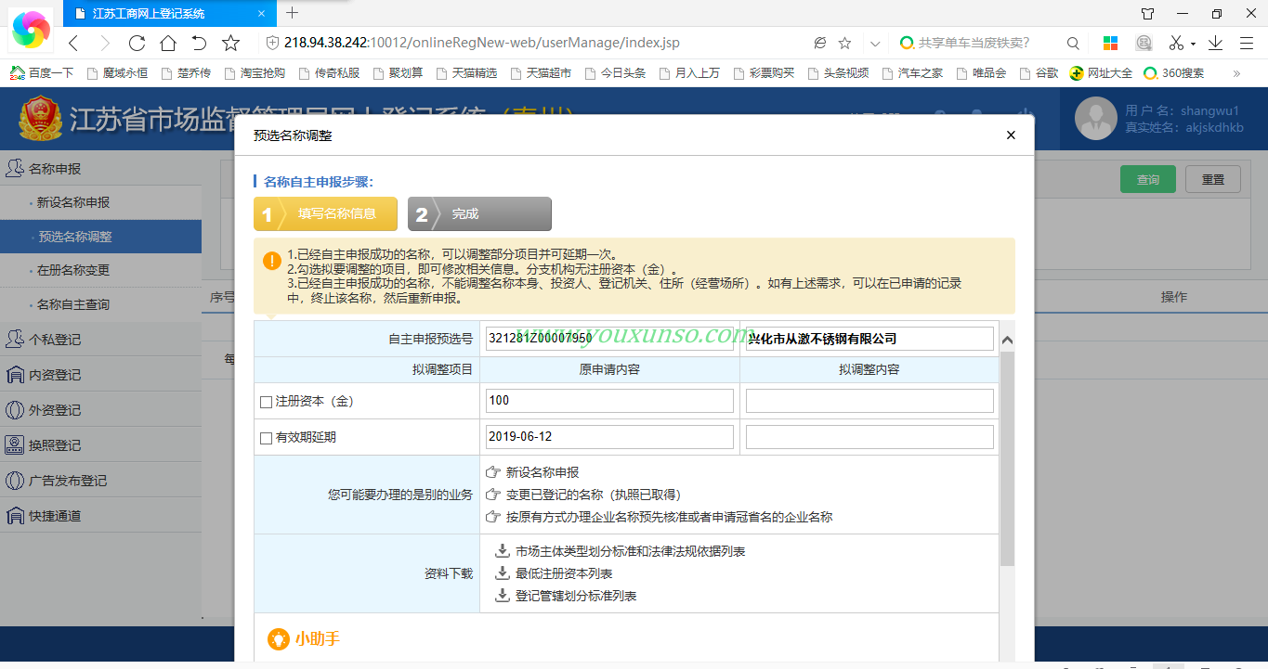Check the 注册资本（金） checkbox
The image size is (1268, 669).
[x=267, y=402]
